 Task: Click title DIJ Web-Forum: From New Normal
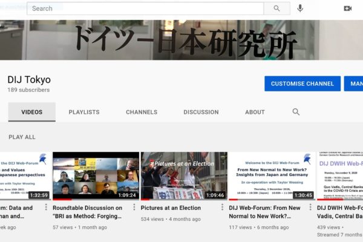[x=264, y=212]
